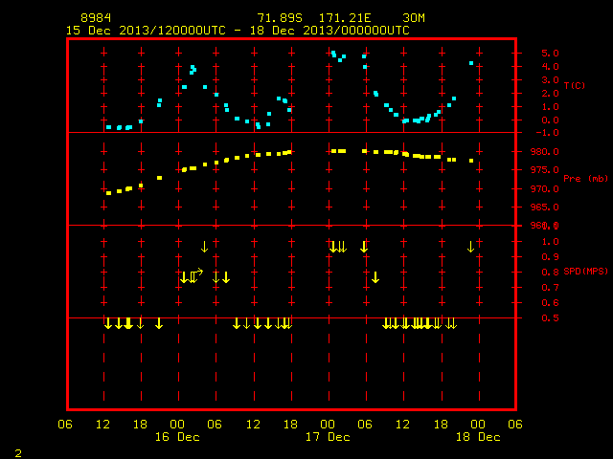Click the 17 Dec date label
The width and height of the screenshot is (613, 459).
328,437
